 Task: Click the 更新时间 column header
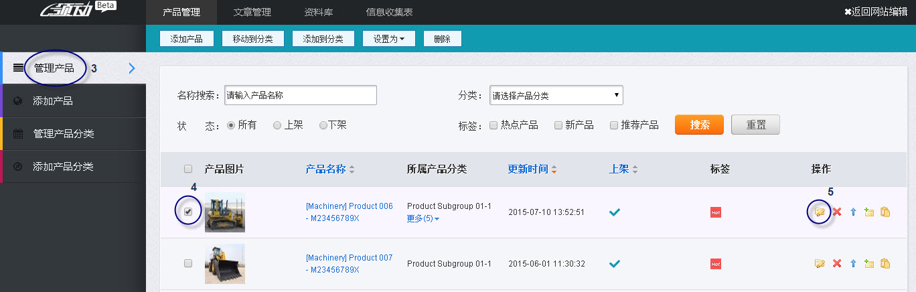tap(528, 169)
